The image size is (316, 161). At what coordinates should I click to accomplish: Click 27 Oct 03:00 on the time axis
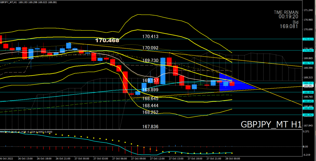[101, 159]
